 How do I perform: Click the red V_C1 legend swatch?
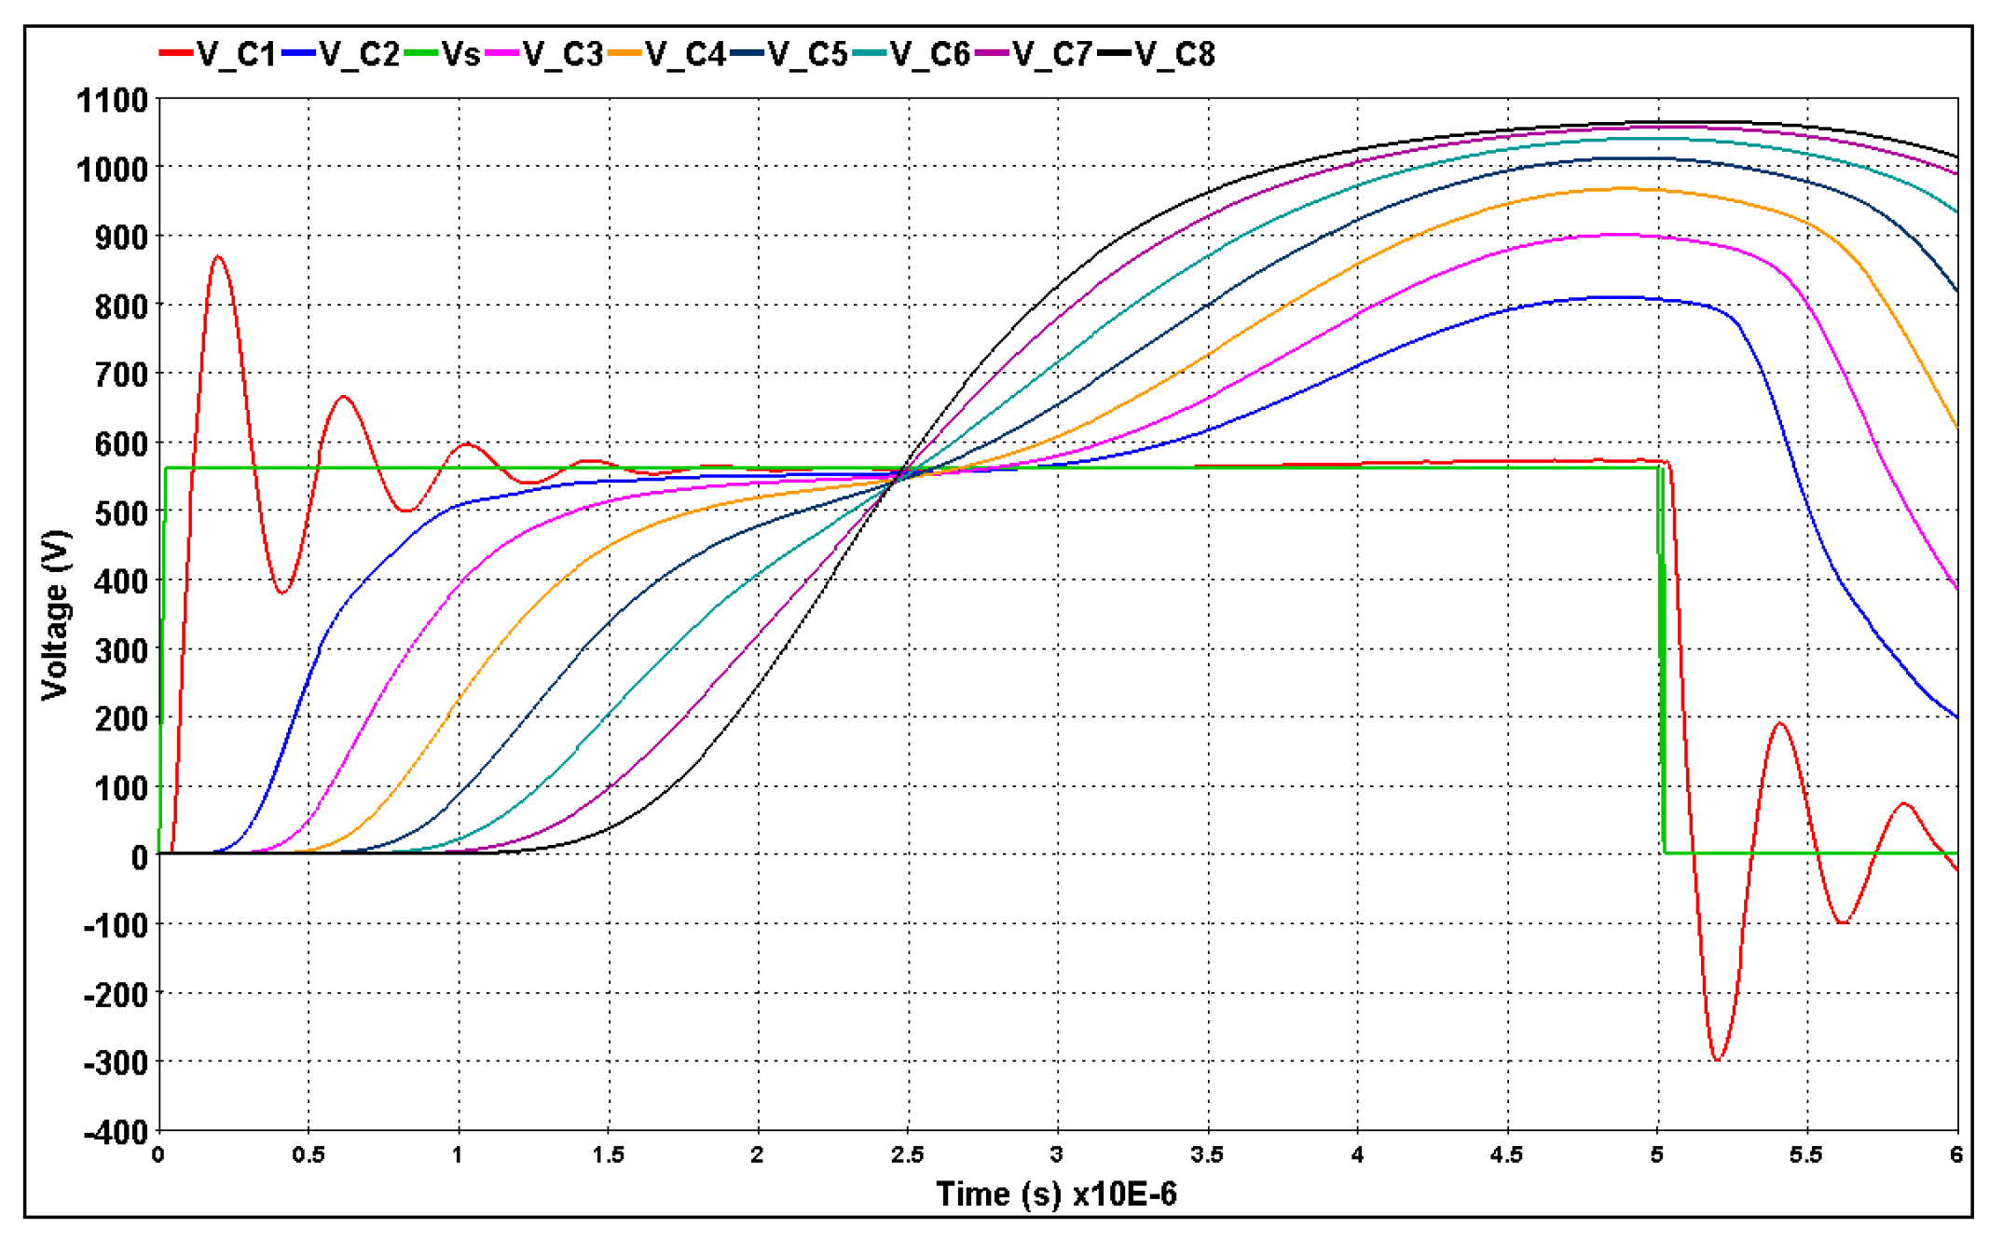pyautogui.click(x=175, y=54)
